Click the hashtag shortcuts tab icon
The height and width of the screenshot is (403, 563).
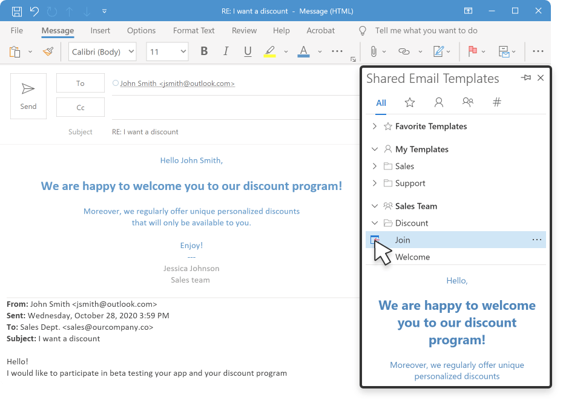point(497,103)
